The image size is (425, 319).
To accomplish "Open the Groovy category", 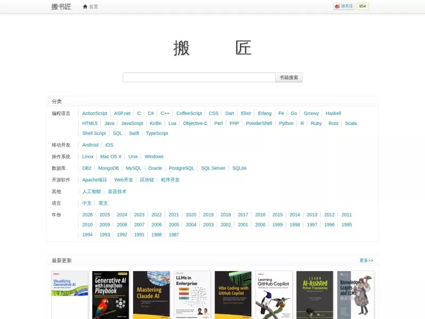I will (x=311, y=113).
